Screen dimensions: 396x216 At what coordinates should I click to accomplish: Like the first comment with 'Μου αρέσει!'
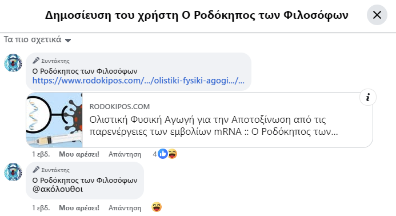(x=79, y=154)
